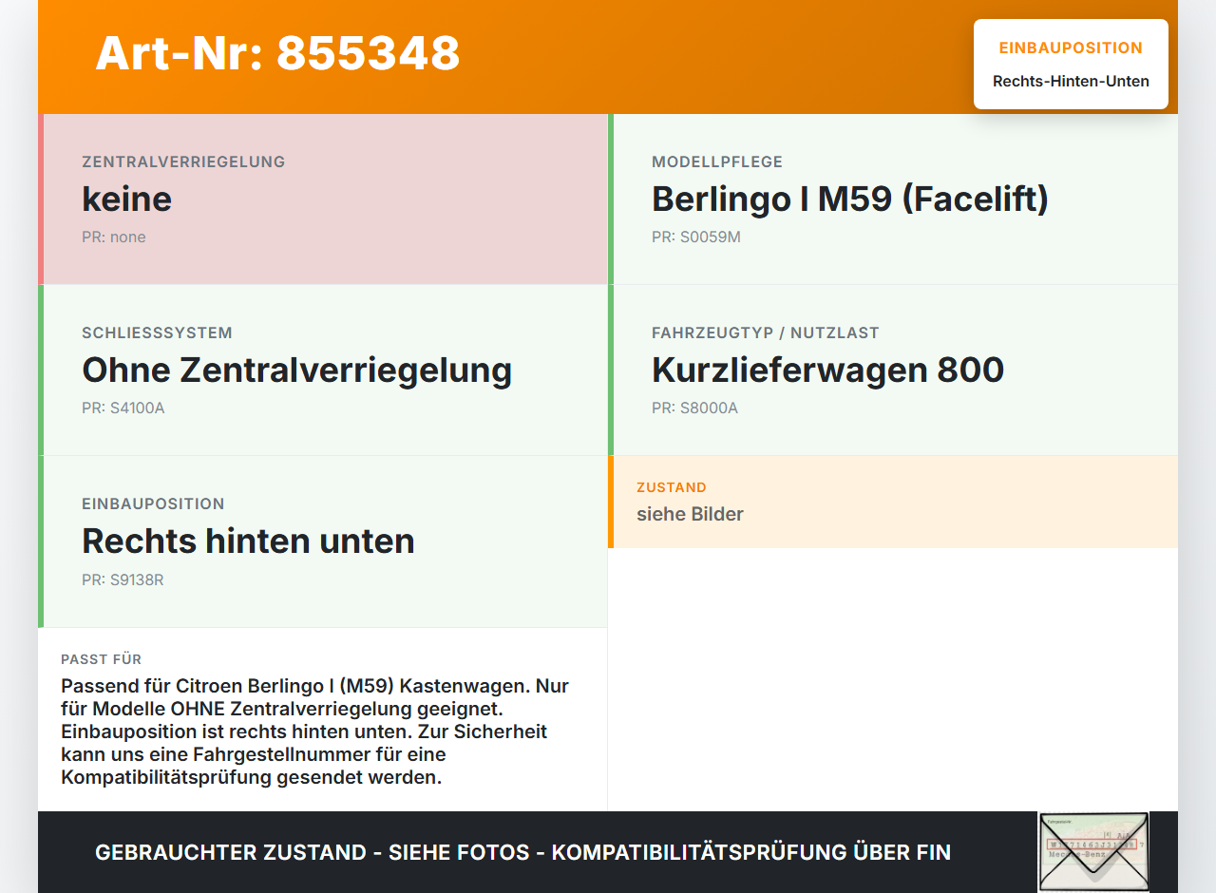Viewport: 1216px width, 893px height.
Task: Click the code 'PR: S4100A'
Action: point(123,408)
